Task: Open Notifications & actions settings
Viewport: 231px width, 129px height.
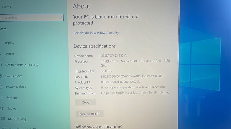Action: tap(21, 65)
